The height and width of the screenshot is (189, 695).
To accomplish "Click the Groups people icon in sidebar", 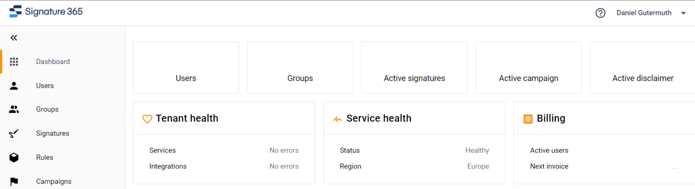I will click(x=14, y=109).
